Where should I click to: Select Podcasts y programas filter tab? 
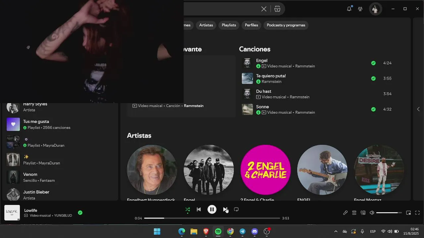coord(286,25)
